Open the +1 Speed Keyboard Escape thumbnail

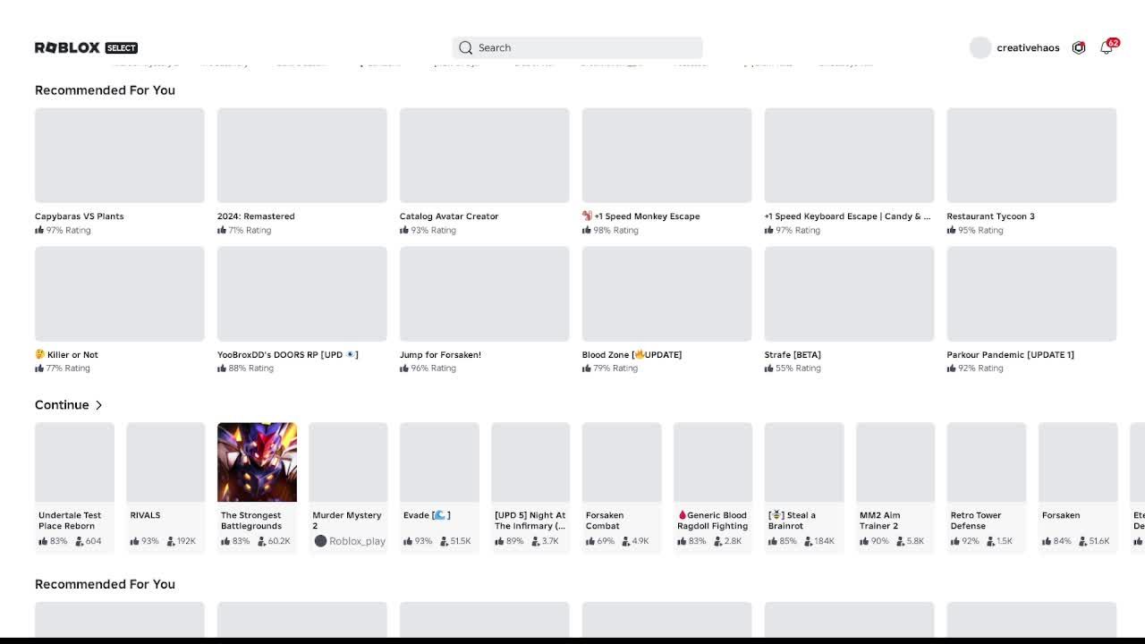click(850, 156)
